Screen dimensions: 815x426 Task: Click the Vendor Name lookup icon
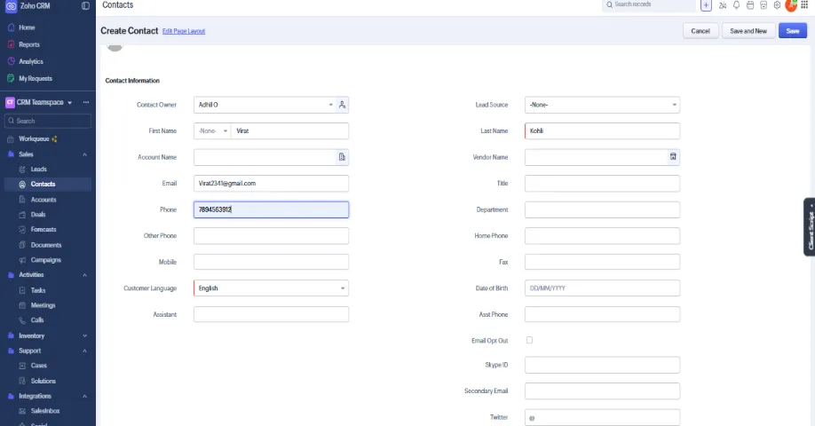[673, 156]
